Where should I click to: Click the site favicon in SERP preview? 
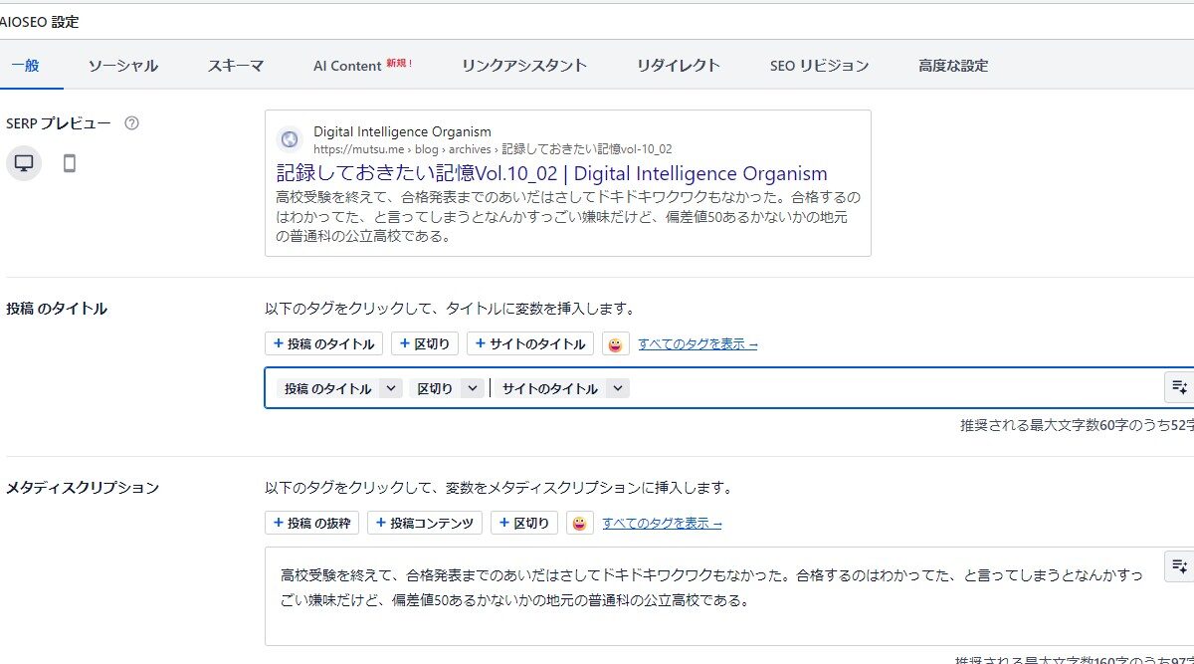coord(290,140)
